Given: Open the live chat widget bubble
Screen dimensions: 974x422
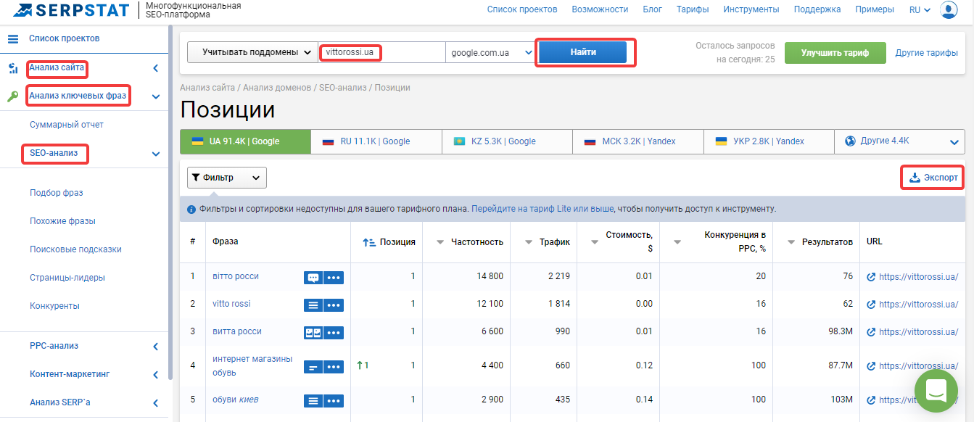Looking at the screenshot, I should [x=936, y=391].
